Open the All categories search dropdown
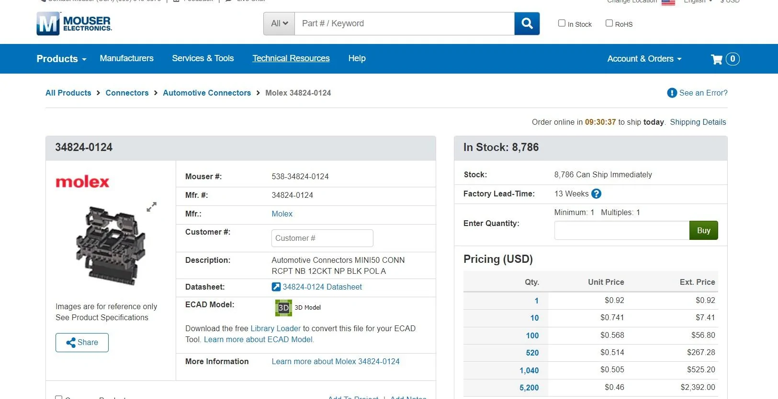This screenshot has width=778, height=399. tap(279, 23)
